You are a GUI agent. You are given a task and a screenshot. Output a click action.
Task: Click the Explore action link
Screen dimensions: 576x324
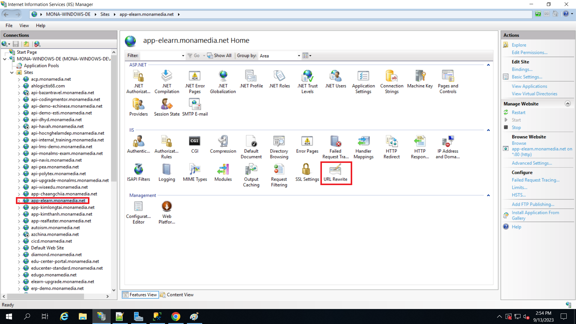pyautogui.click(x=519, y=45)
